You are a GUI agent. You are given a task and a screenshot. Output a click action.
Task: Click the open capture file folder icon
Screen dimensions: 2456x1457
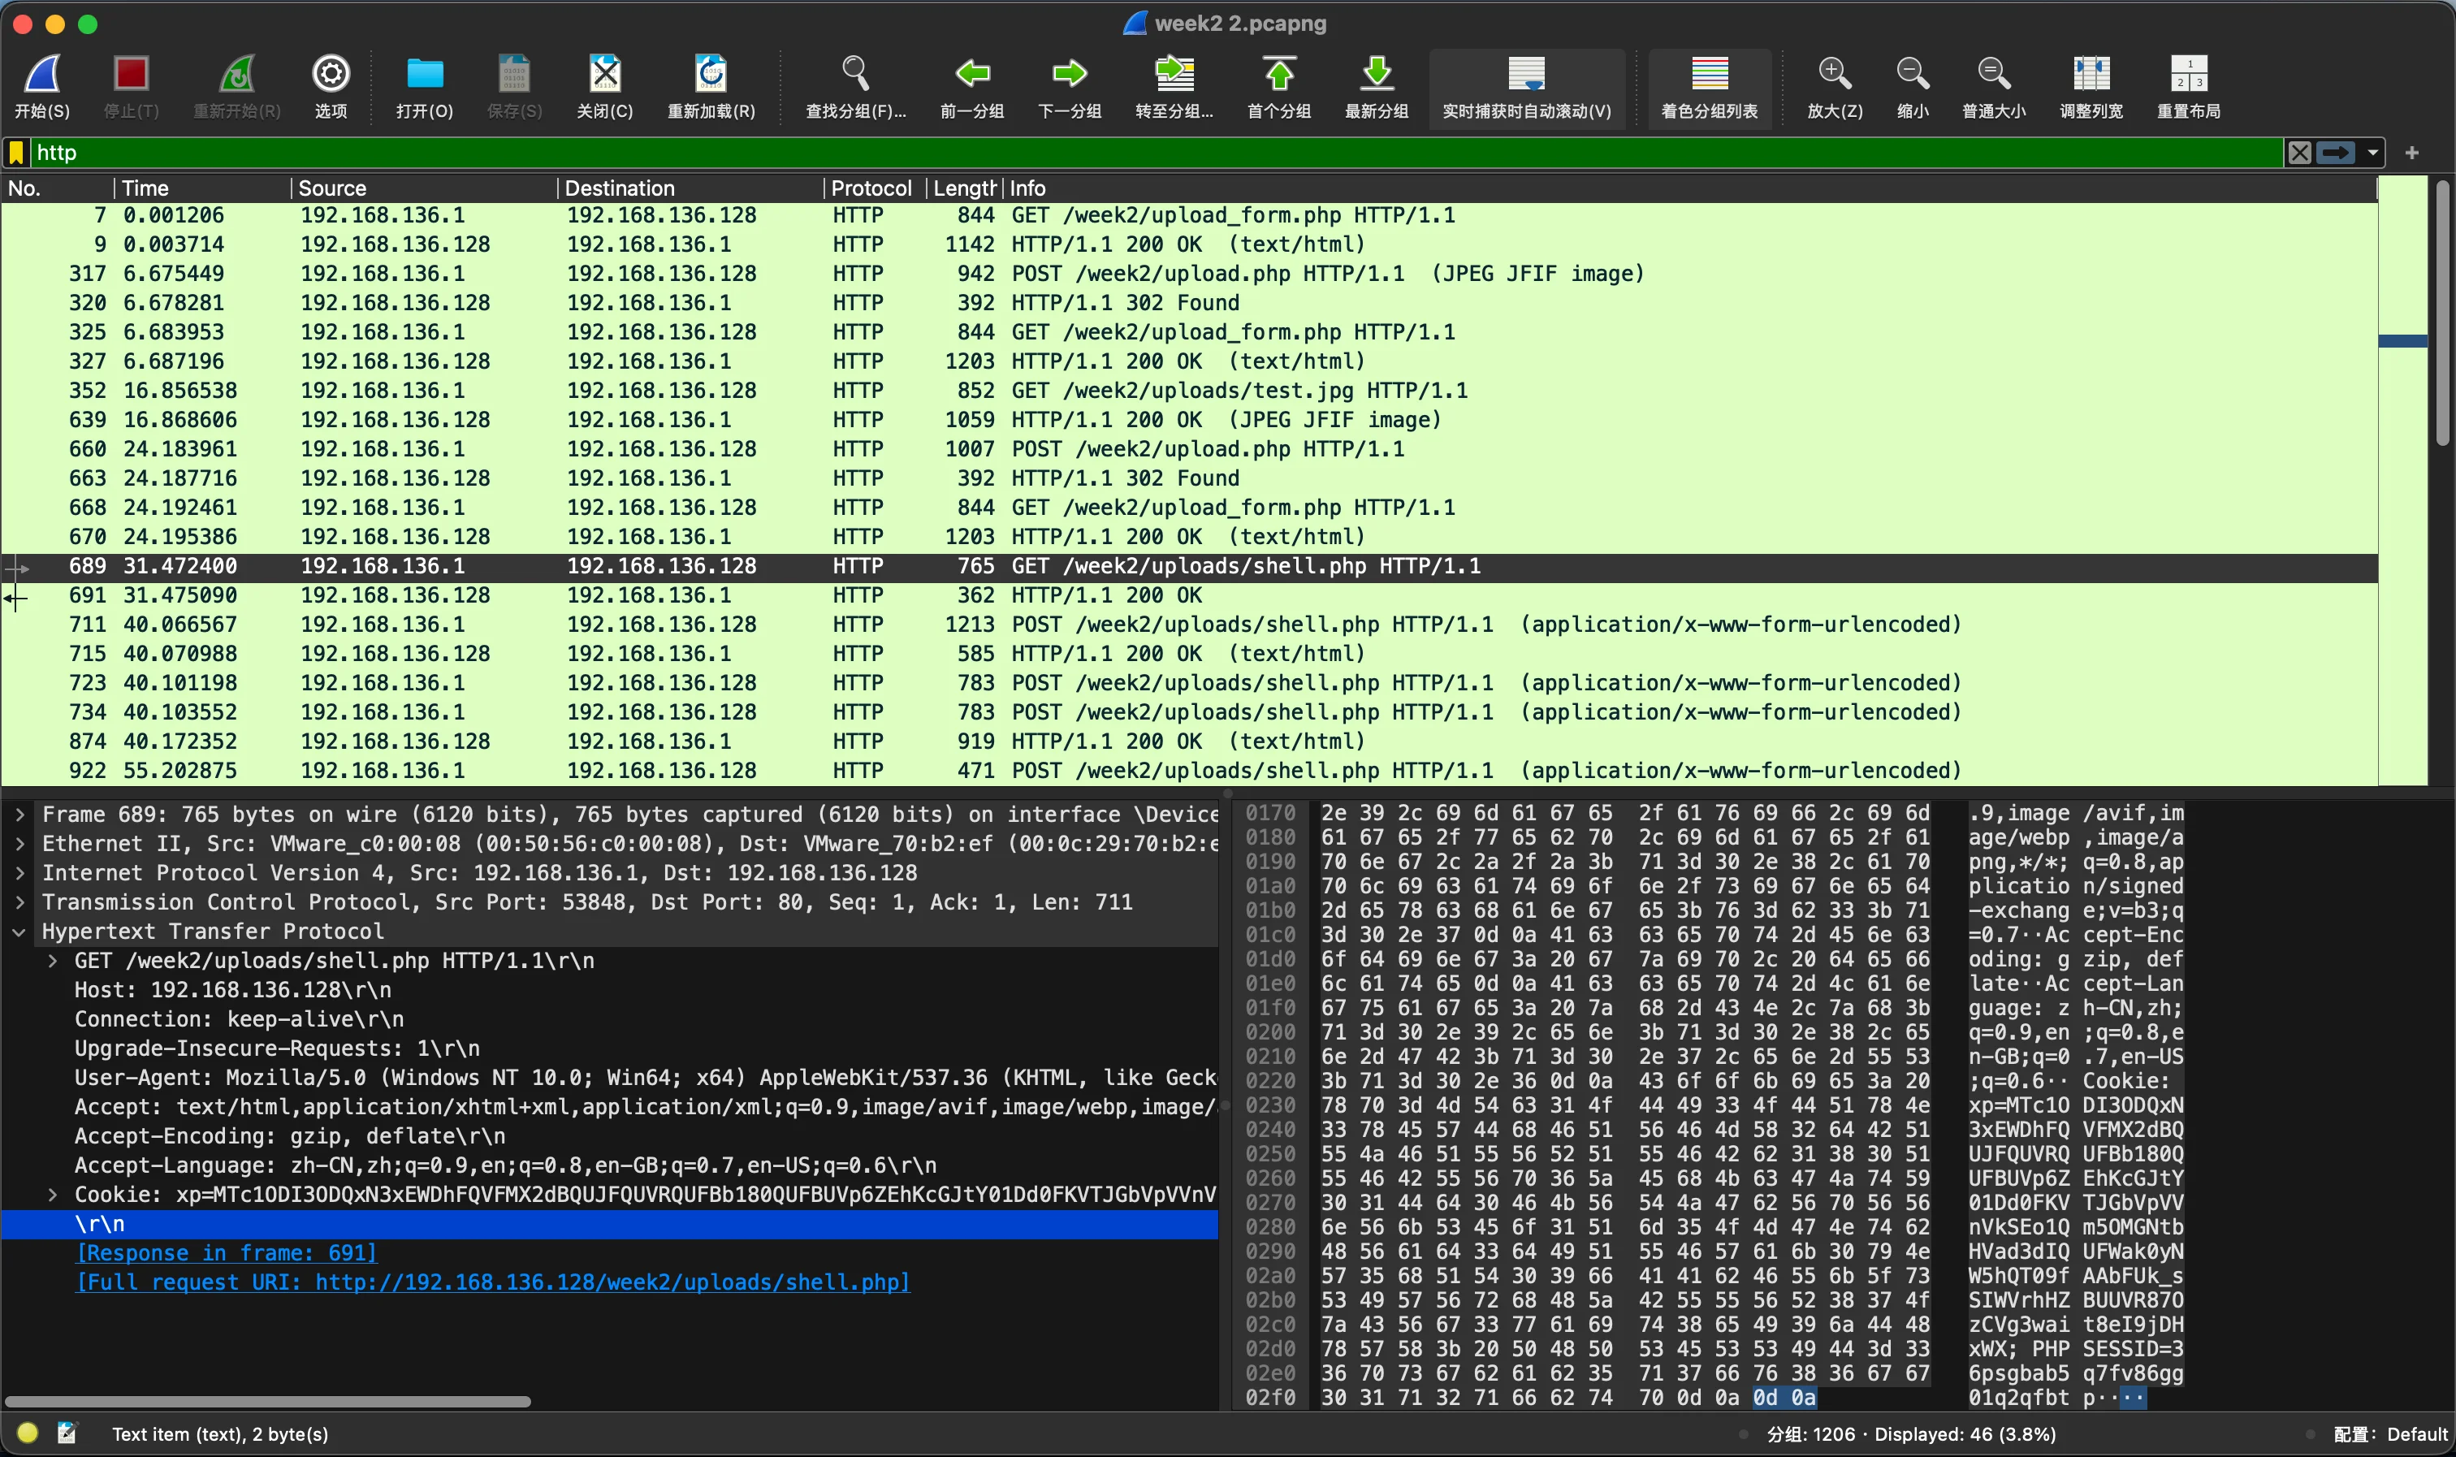tap(424, 75)
